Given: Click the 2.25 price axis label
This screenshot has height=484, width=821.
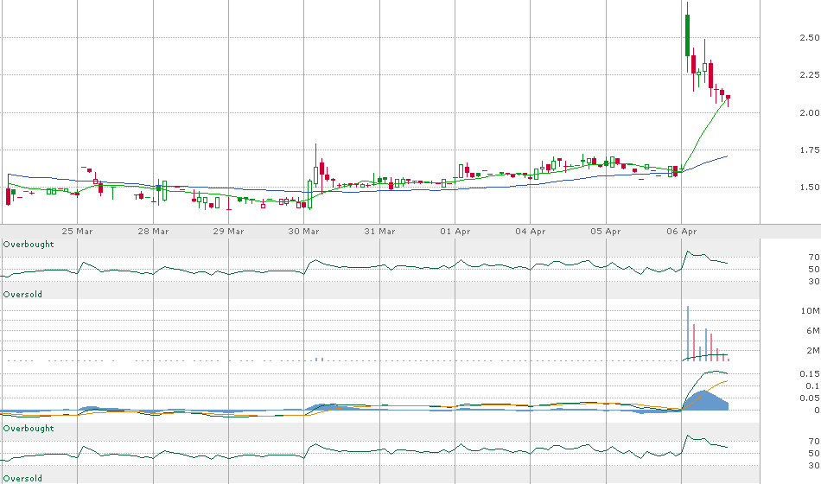Looking at the screenshot, I should tap(810, 75).
